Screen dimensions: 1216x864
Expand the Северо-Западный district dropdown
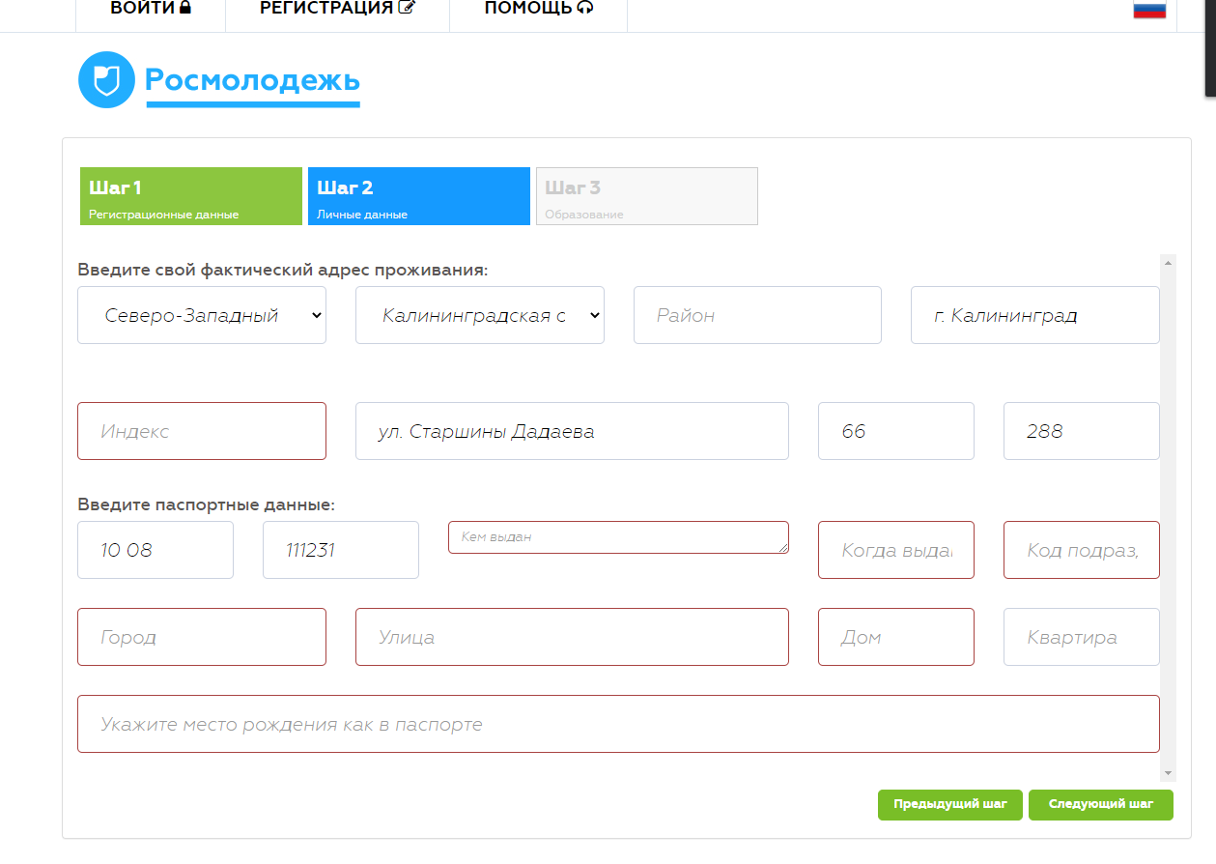click(202, 315)
